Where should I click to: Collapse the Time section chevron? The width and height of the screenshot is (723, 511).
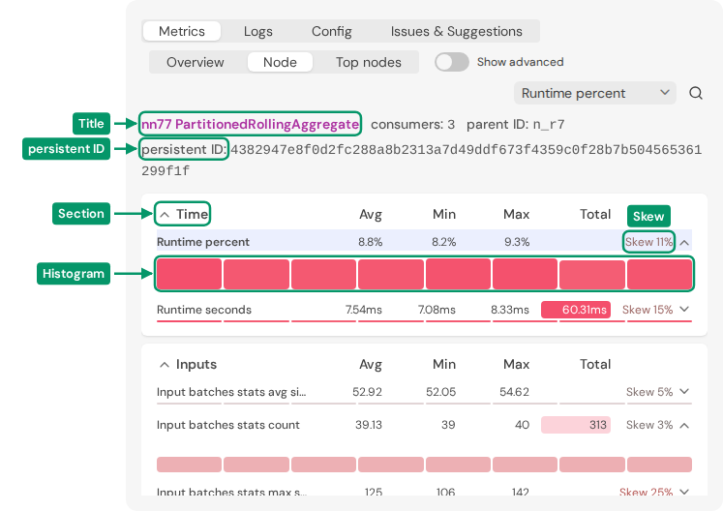pos(165,215)
